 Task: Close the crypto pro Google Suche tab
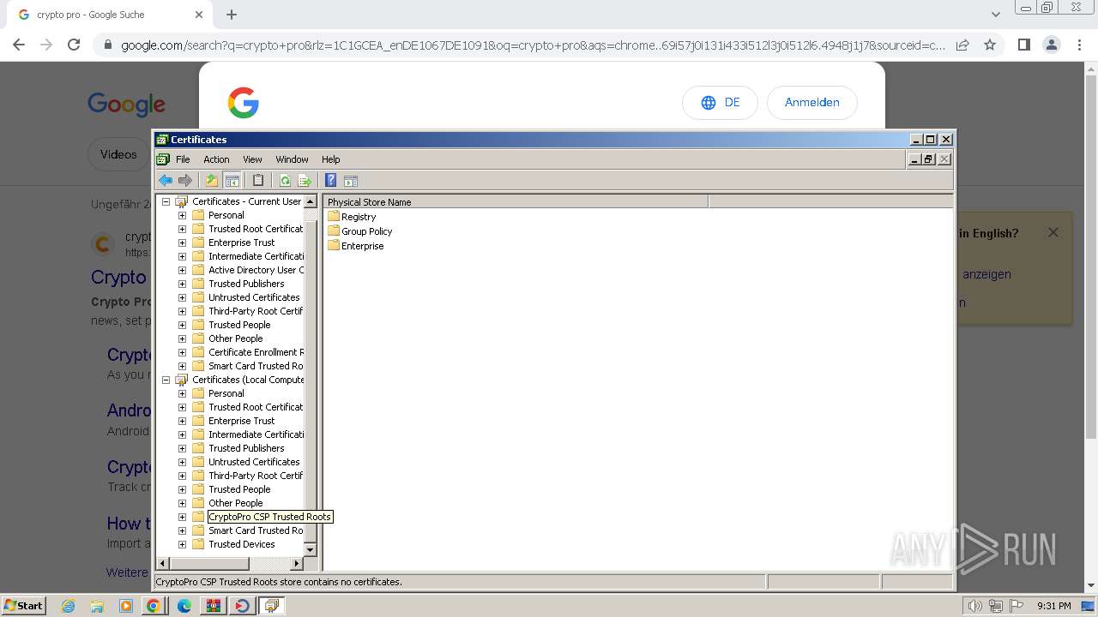199,15
